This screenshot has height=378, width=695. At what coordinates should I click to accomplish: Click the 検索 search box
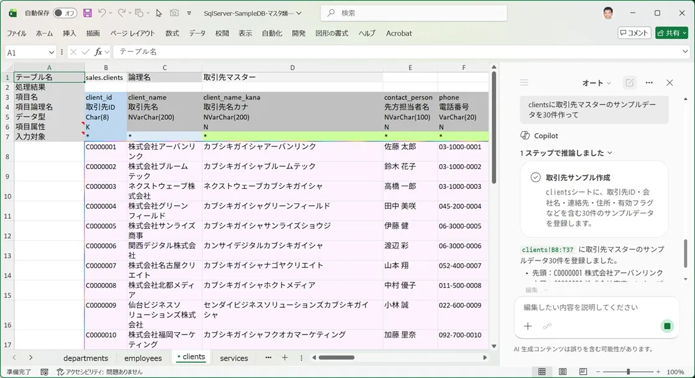(413, 13)
